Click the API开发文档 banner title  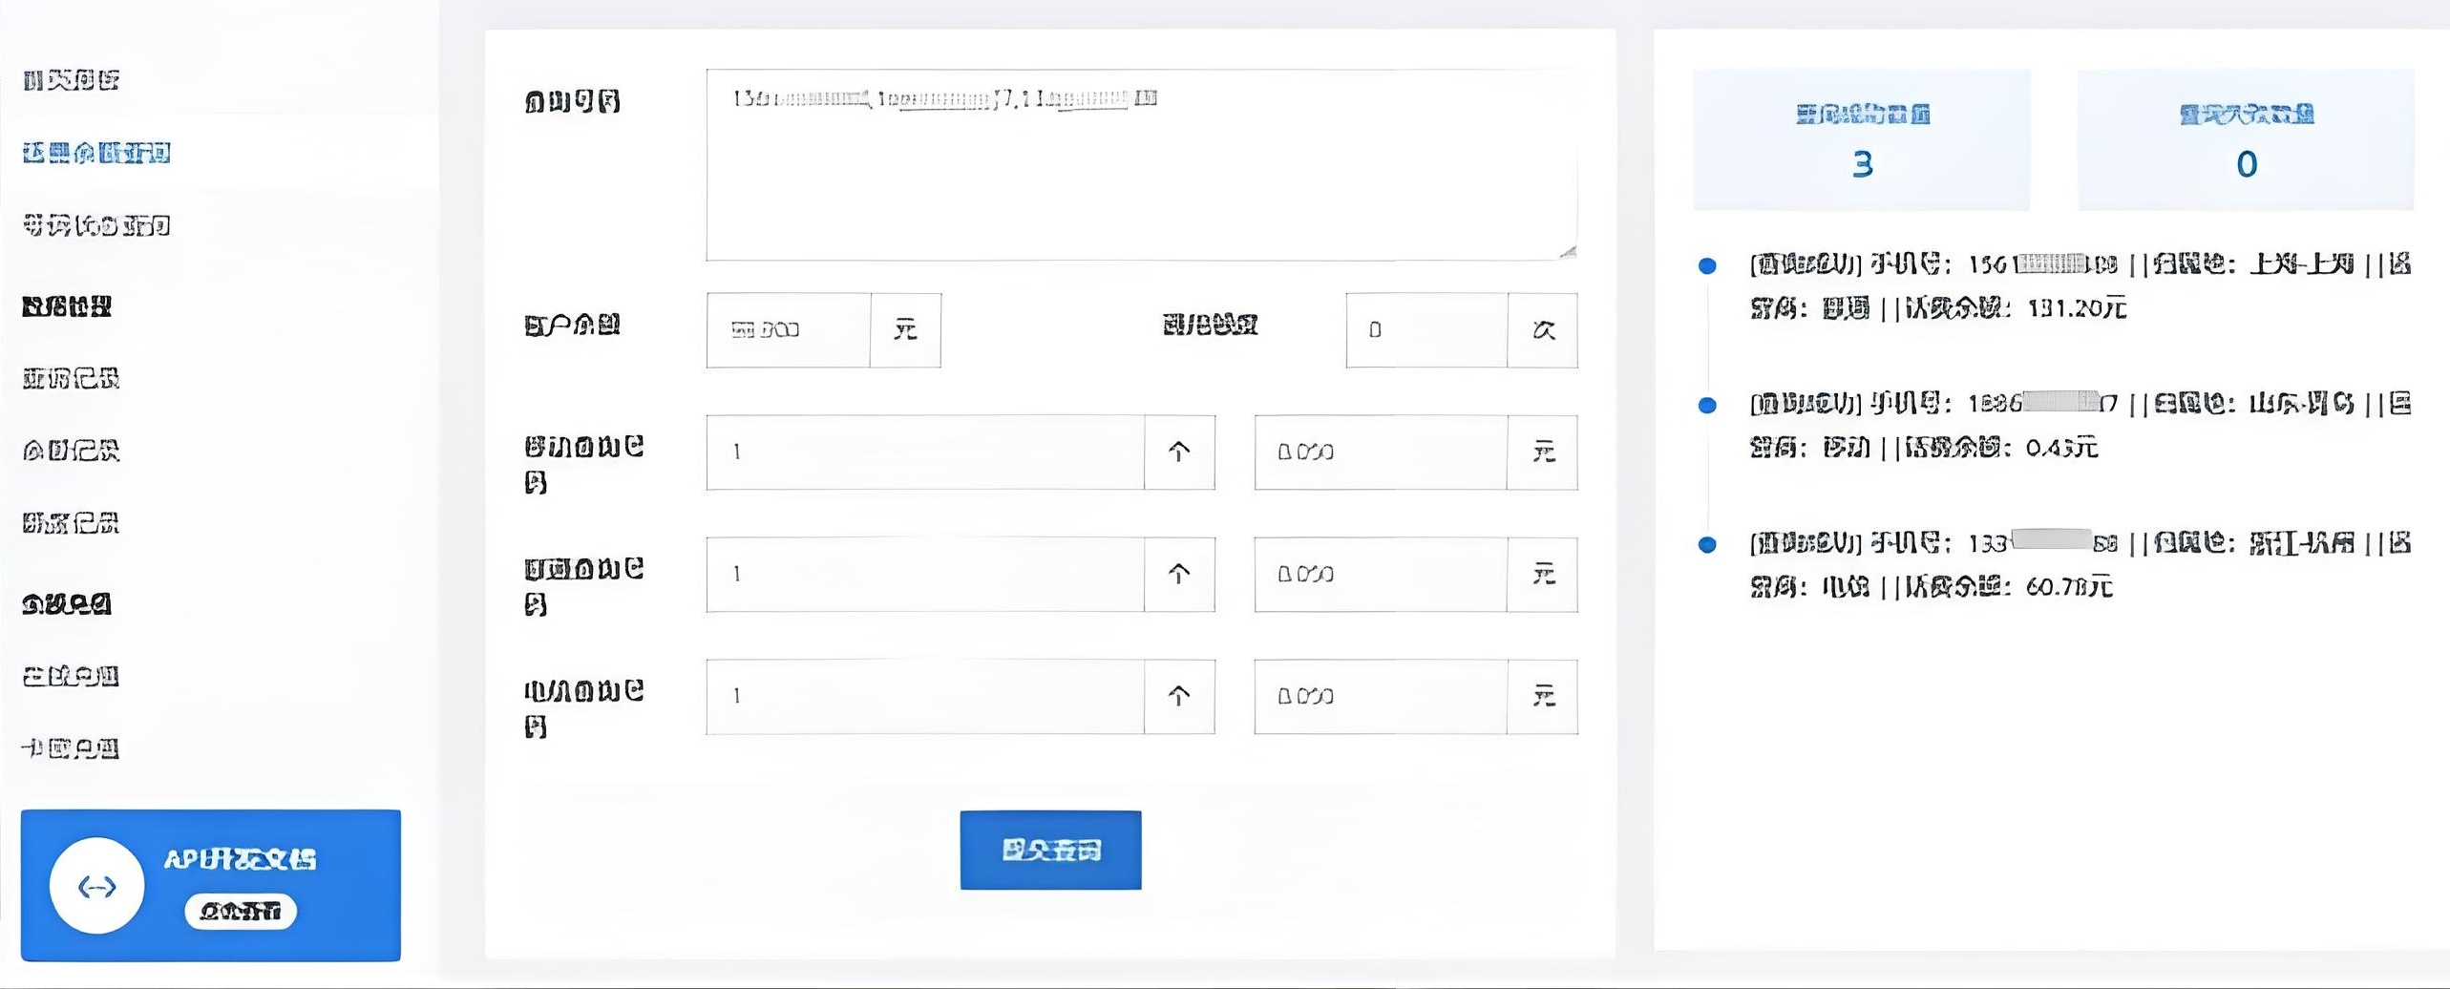(240, 859)
